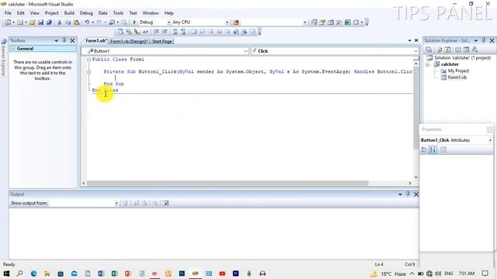Click Show All Files in Solution Explorer
This screenshot has height=279, width=497.
click(439, 50)
